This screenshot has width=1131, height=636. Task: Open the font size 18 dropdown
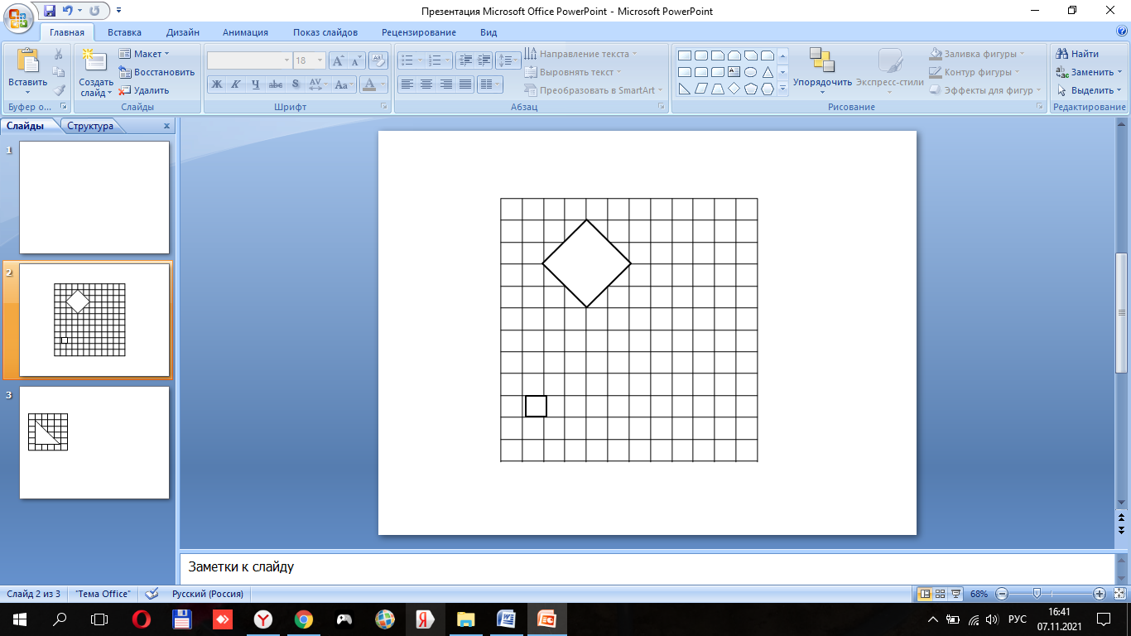320,60
